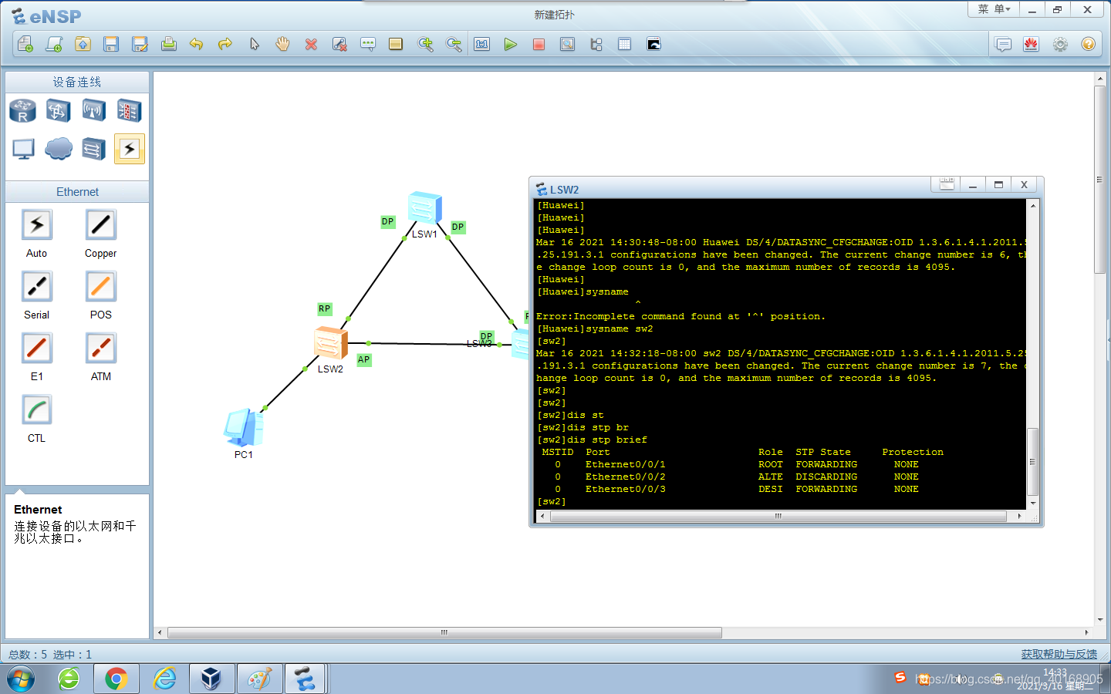Viewport: 1111px width, 694px height.
Task: Select the Router device category
Action: (x=22, y=111)
